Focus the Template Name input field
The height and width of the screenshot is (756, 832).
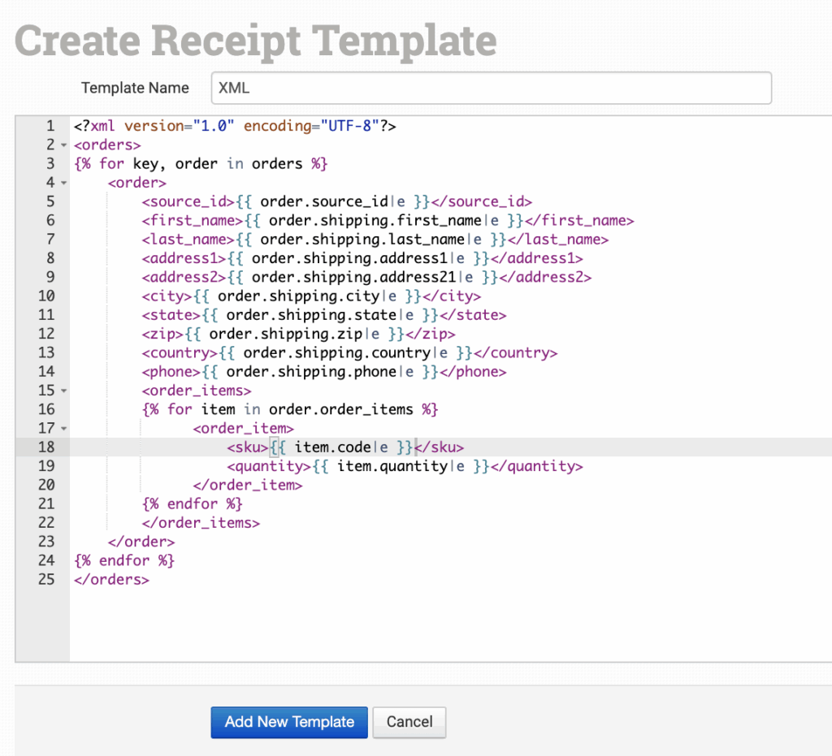tap(491, 89)
